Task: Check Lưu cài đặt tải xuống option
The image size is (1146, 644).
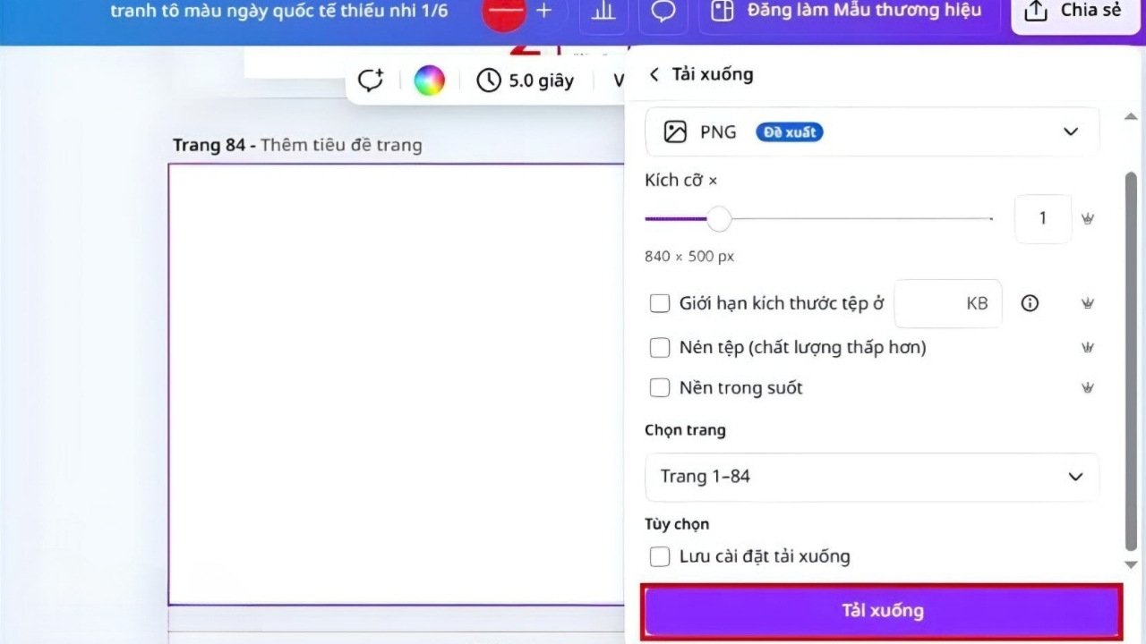Action: (660, 556)
